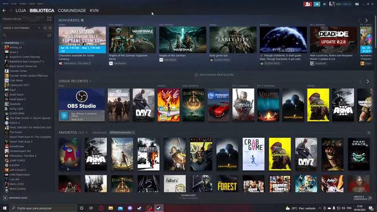Select ELDEN RING in the sidebar list

[16, 113]
